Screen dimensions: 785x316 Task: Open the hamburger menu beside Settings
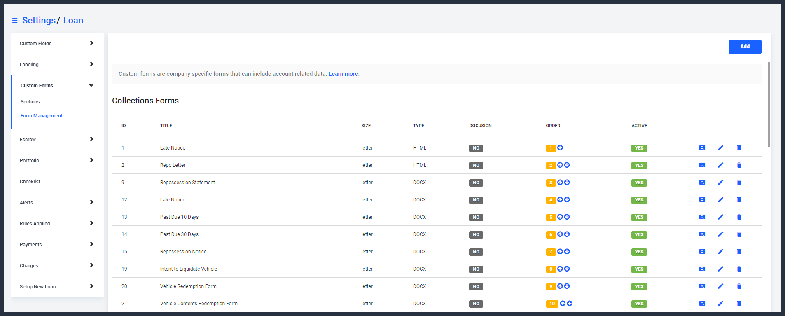(15, 21)
